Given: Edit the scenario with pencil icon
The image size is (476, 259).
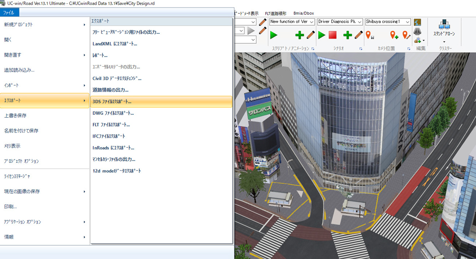Looking at the screenshot, I should click(x=358, y=35).
